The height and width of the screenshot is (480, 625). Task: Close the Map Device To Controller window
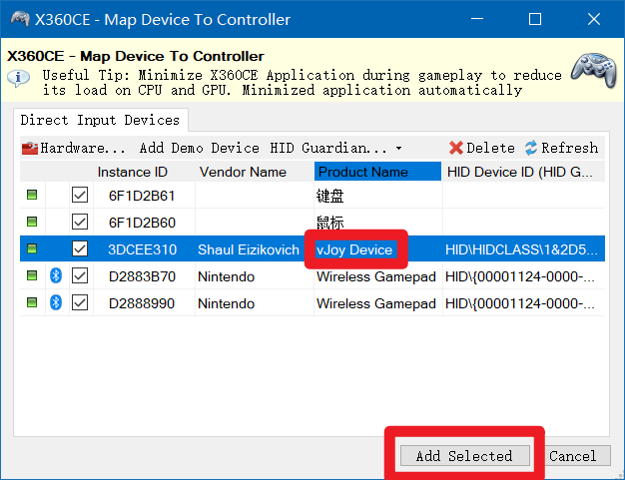[594, 19]
